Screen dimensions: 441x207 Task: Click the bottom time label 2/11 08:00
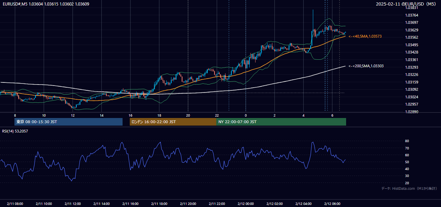[15, 204]
